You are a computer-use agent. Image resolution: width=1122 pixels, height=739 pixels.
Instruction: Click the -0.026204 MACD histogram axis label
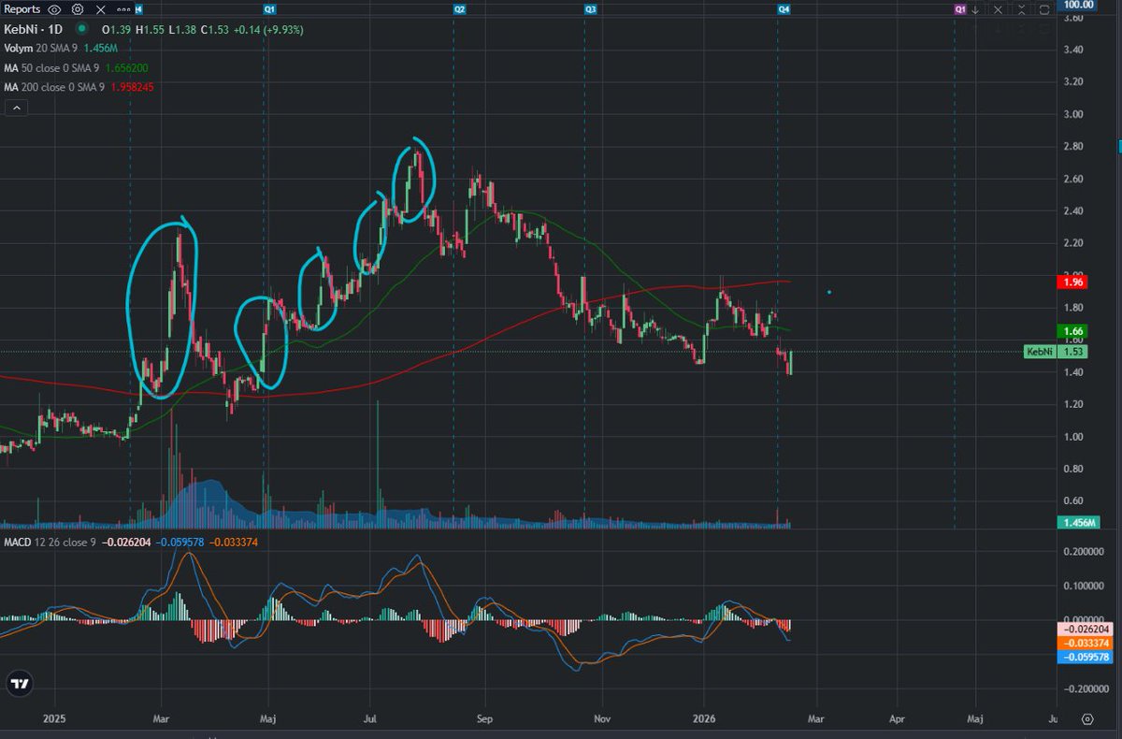[1086, 630]
